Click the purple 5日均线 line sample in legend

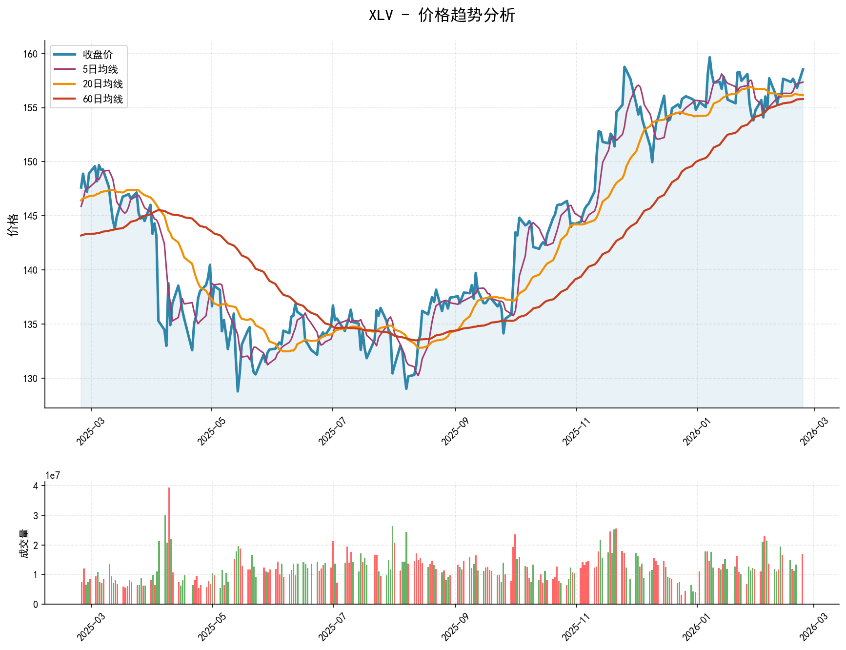tap(64, 69)
